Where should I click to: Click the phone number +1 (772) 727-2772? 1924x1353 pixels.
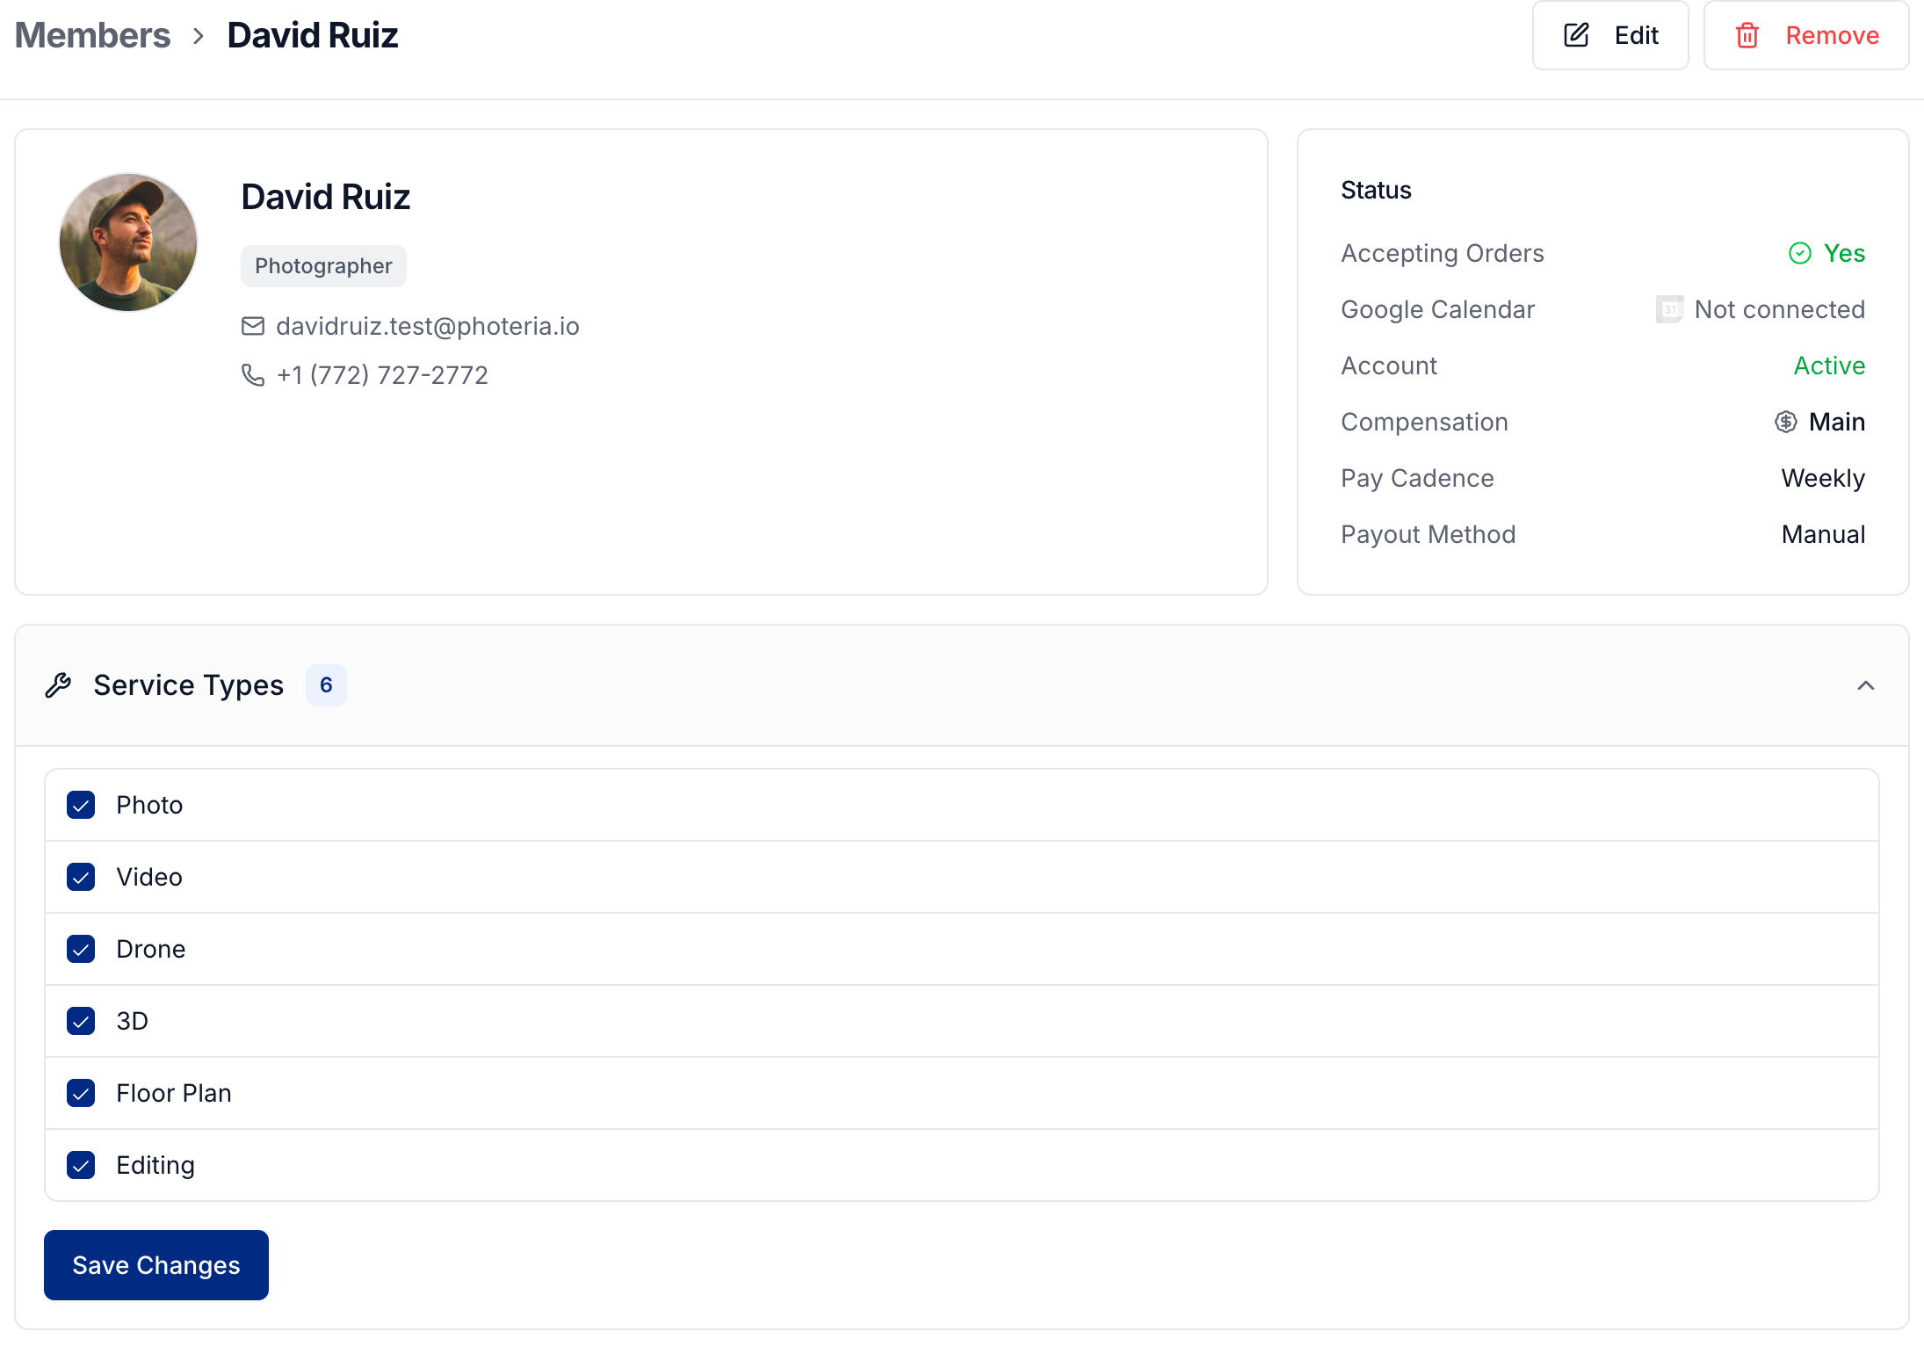coord(382,375)
